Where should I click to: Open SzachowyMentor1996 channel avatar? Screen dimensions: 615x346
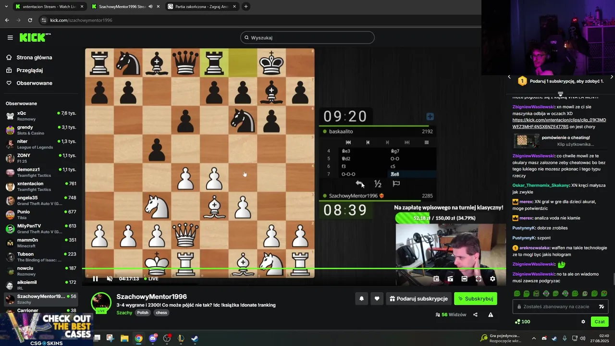[101, 302]
